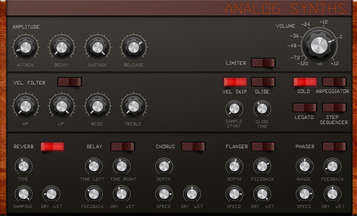Enable the Legato switch

tap(305, 107)
